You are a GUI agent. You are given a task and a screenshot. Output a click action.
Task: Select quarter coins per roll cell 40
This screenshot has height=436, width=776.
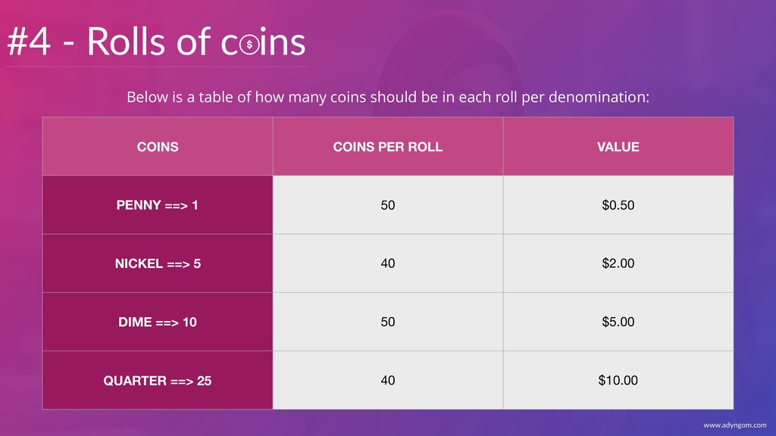click(x=387, y=380)
